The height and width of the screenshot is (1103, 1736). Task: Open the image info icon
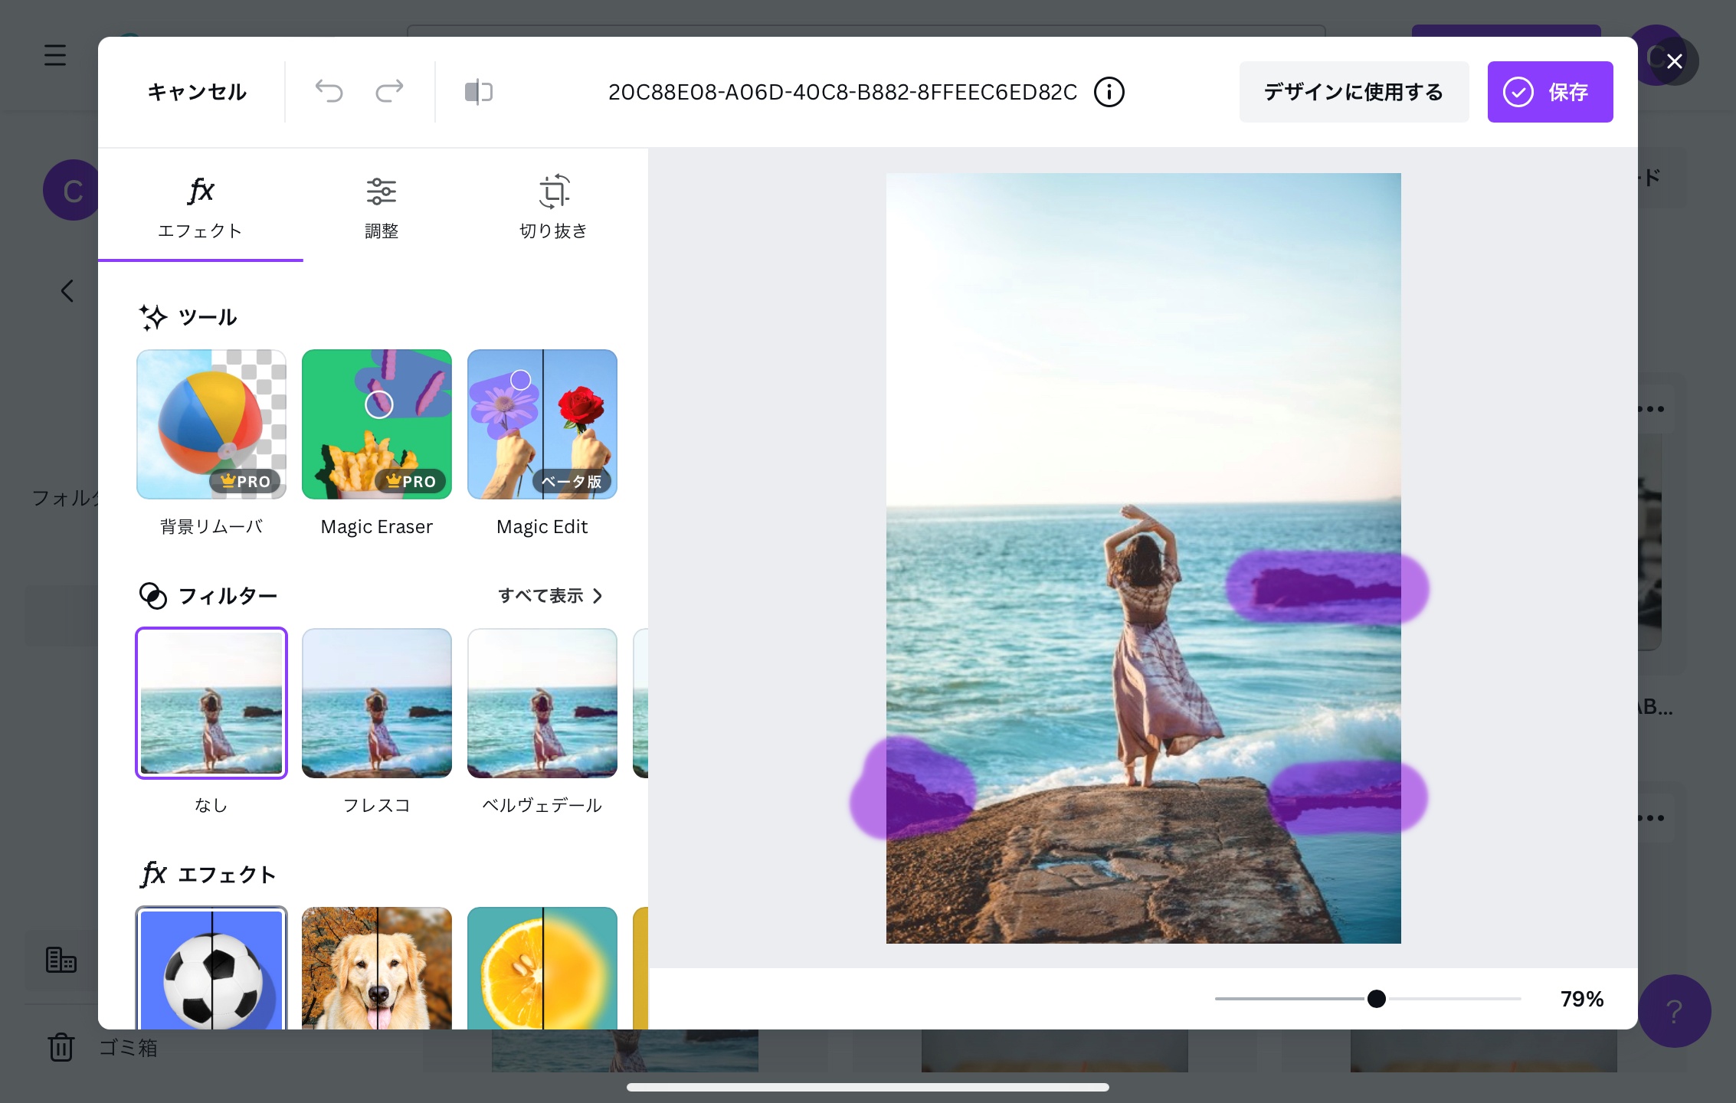pos(1109,92)
